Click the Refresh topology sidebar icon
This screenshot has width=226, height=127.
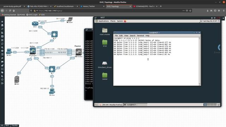[x=2, y=44]
